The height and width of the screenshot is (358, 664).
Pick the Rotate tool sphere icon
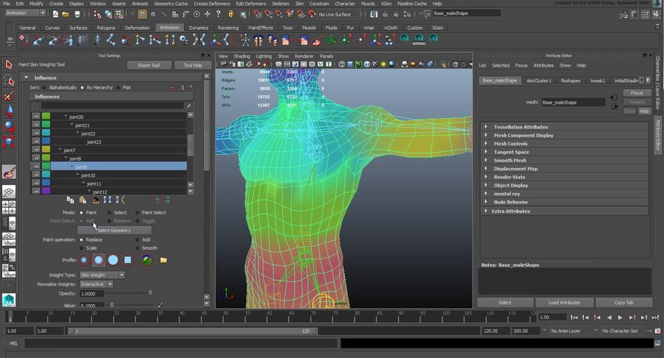(9, 126)
